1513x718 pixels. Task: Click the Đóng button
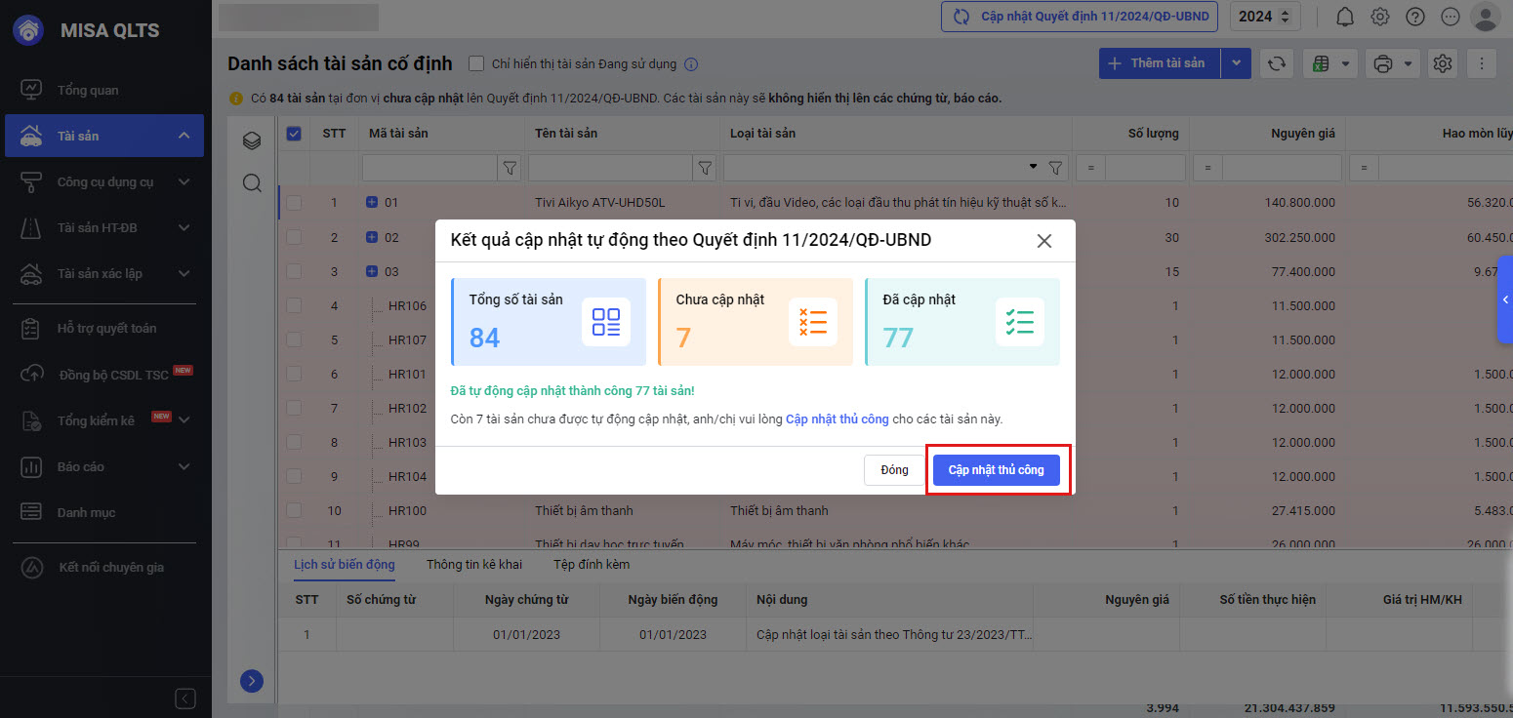click(894, 469)
